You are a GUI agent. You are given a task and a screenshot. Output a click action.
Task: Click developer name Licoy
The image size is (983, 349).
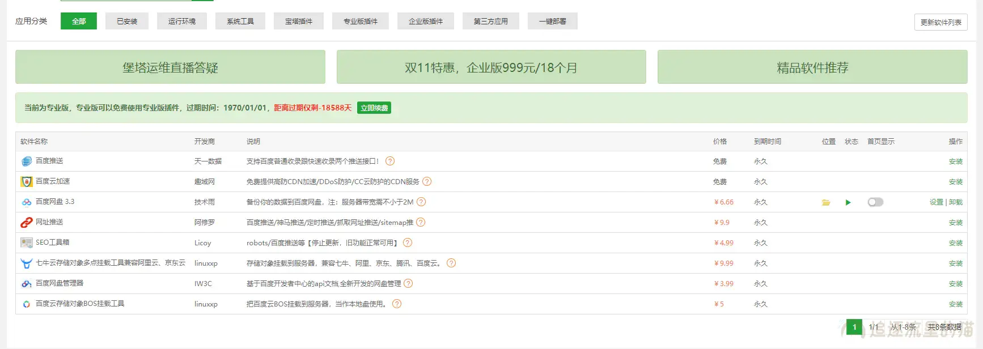[203, 243]
